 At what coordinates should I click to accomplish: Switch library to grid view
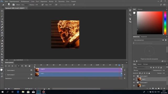163,40
